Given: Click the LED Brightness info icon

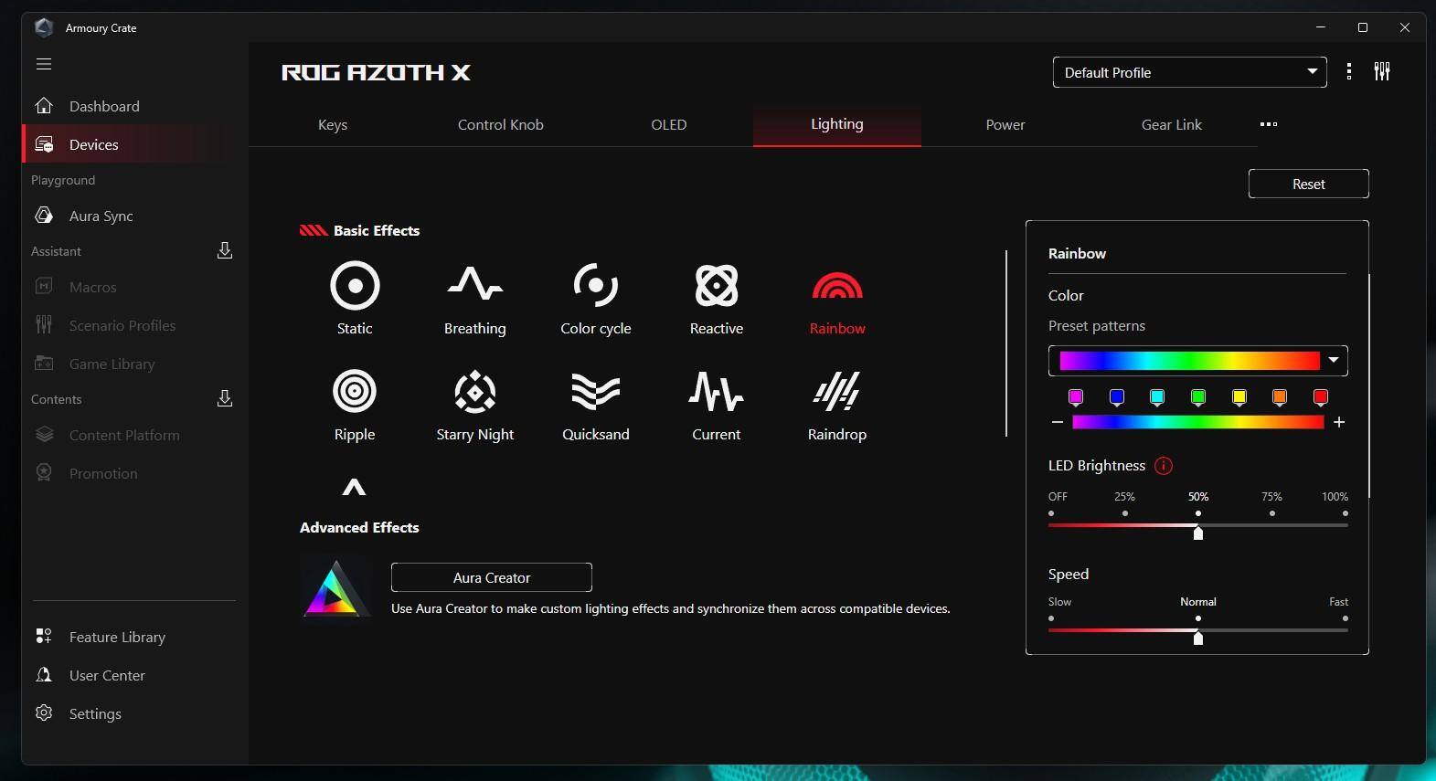Looking at the screenshot, I should coord(1164,466).
